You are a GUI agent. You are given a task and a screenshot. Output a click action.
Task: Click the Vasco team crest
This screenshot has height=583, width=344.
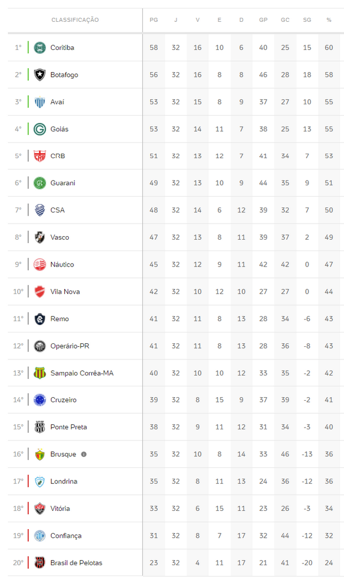(40, 237)
